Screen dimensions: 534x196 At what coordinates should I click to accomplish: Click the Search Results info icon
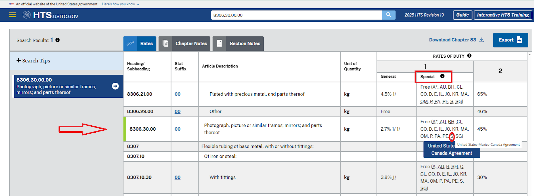tap(57, 40)
